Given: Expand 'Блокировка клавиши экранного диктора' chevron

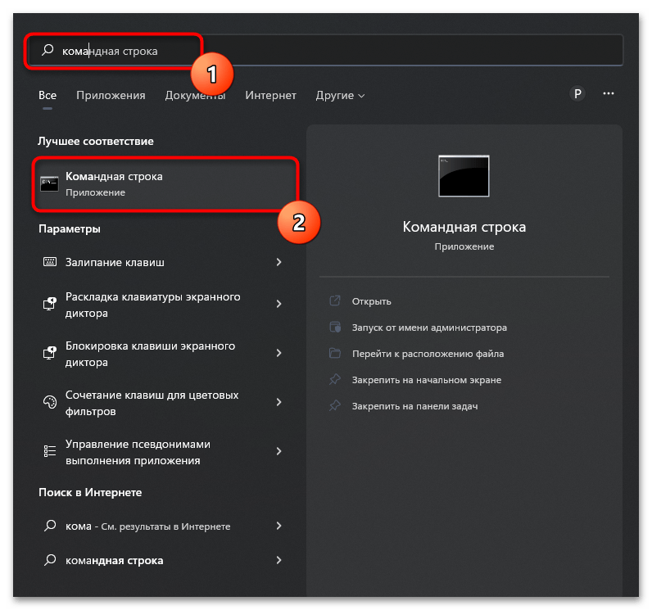Looking at the screenshot, I should (x=279, y=353).
